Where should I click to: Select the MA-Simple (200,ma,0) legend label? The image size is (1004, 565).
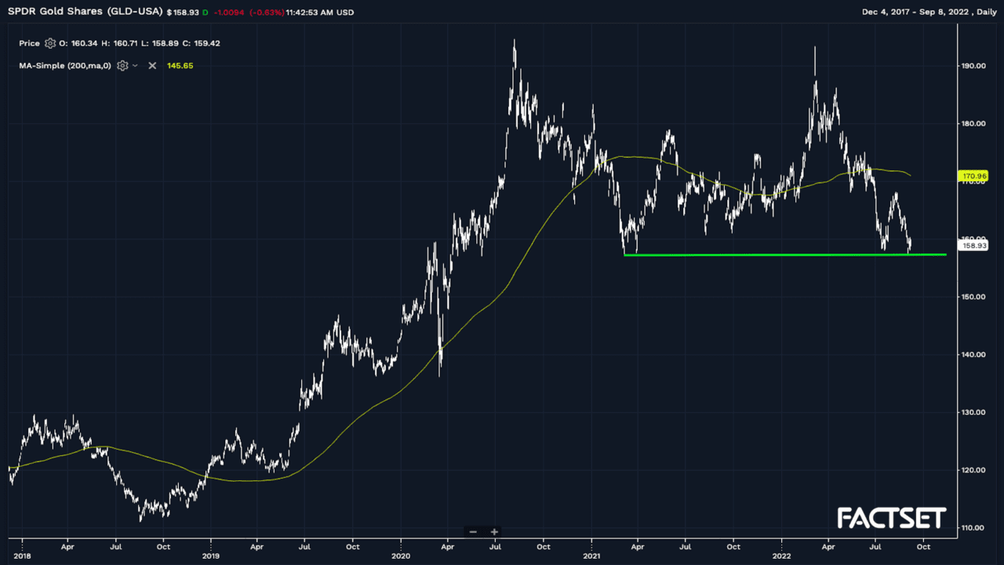coord(64,66)
